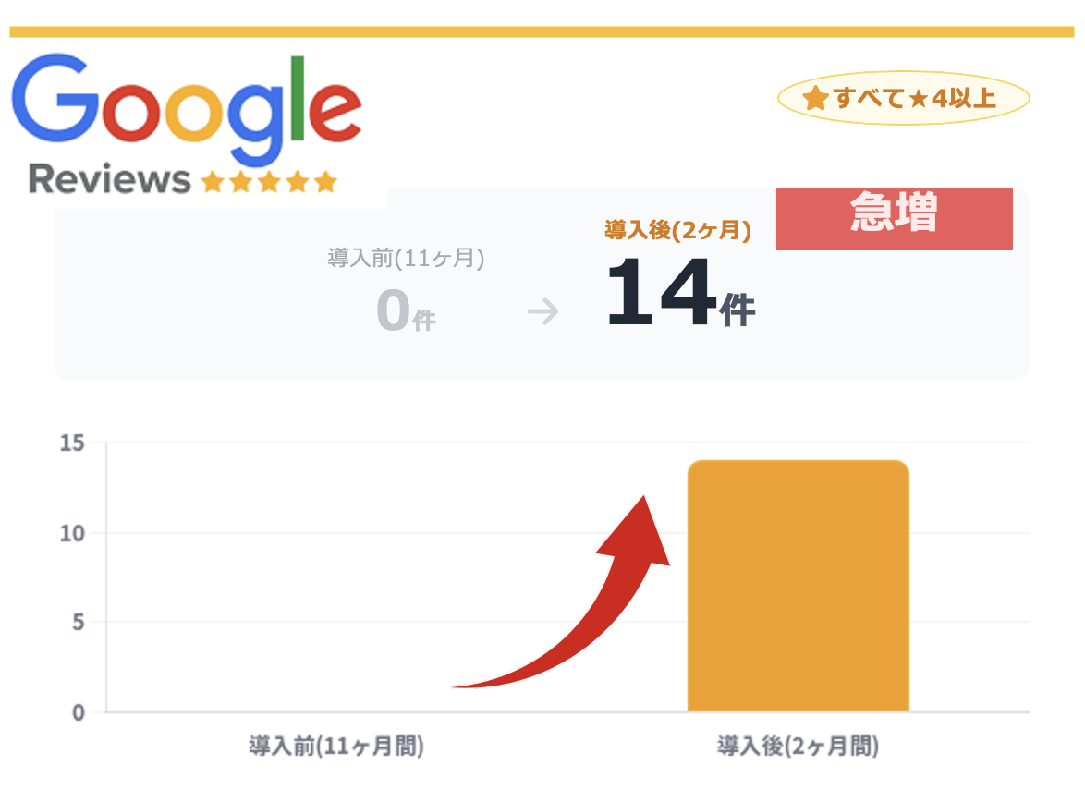This screenshot has height=789, width=1085.
Task: Click the orange 導入後(2ヶ月) summary label
Action: 677,230
